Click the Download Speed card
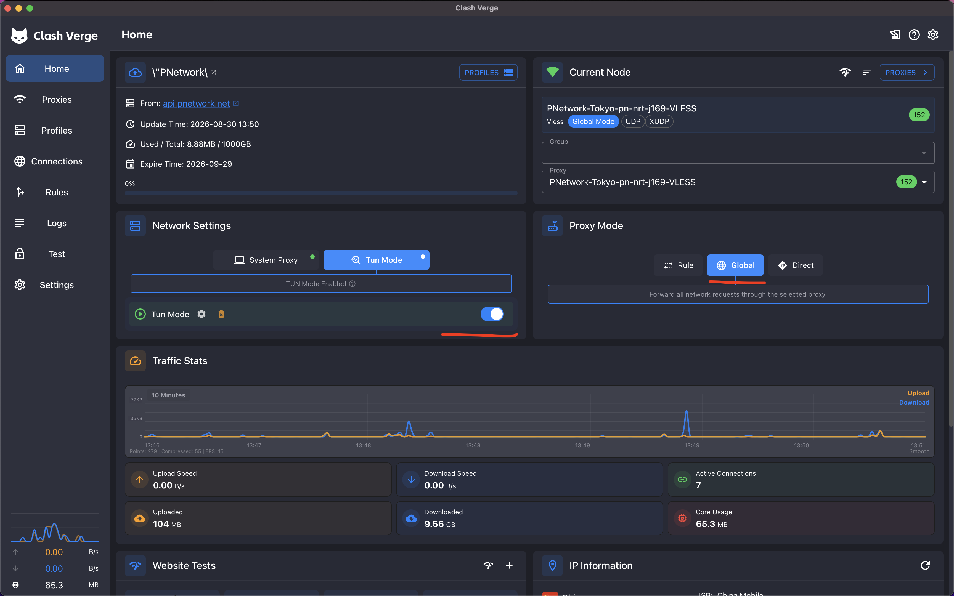Image resolution: width=954 pixels, height=596 pixels. click(x=529, y=480)
